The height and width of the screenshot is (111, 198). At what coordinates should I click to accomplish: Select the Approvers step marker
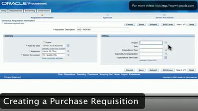point(108,15)
